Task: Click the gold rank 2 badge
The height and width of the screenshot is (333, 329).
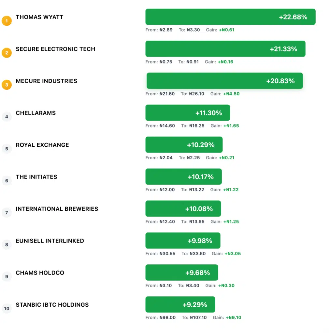Action: [x=7, y=53]
